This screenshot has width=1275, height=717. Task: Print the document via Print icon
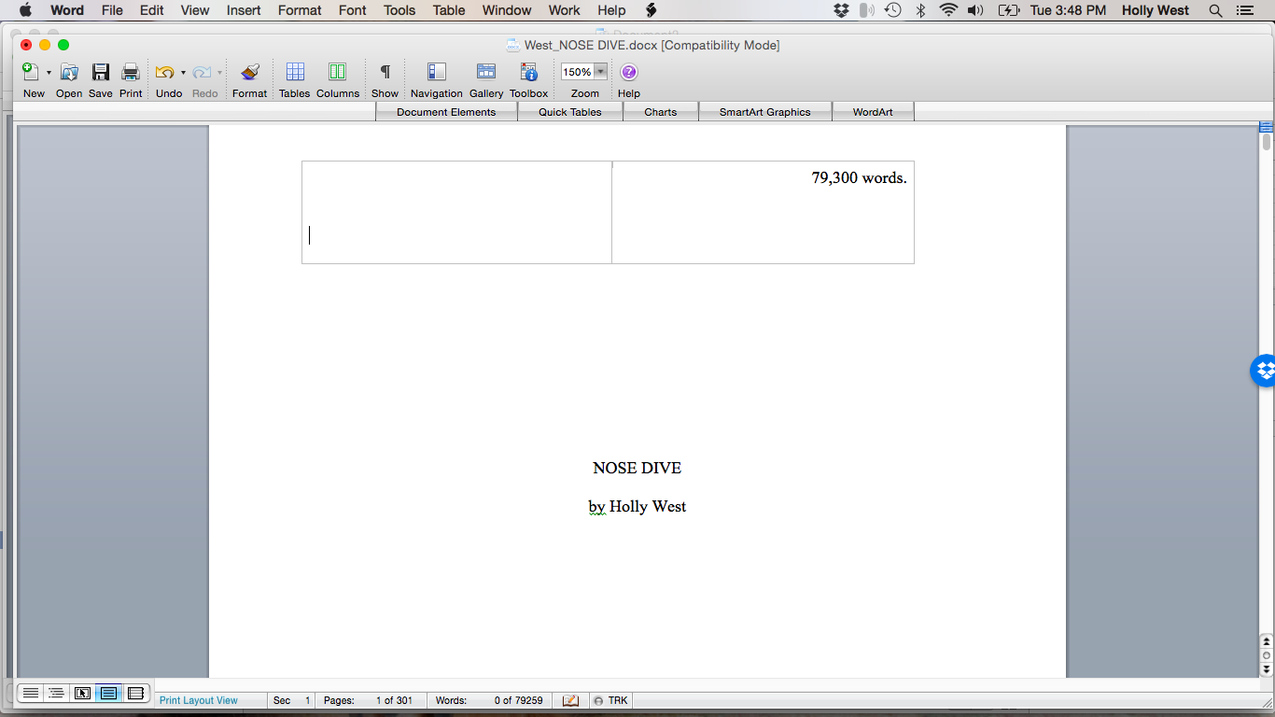coord(131,72)
